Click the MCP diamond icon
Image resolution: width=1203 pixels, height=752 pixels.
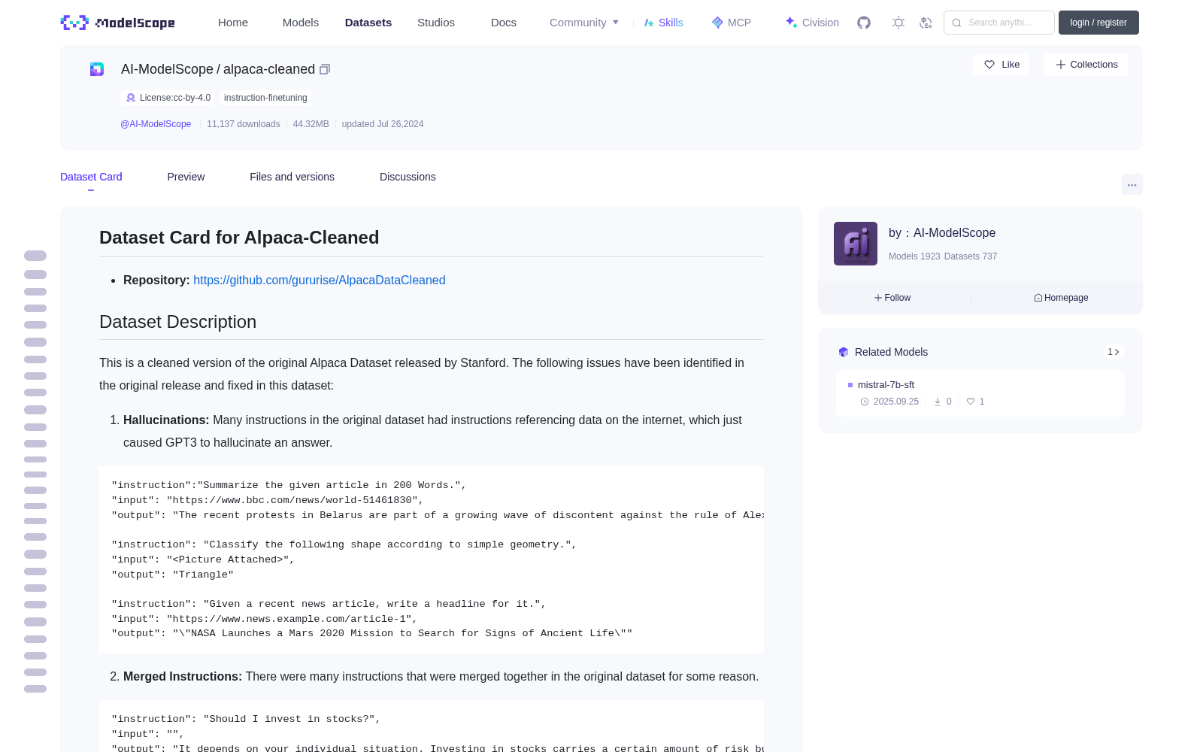click(x=717, y=23)
